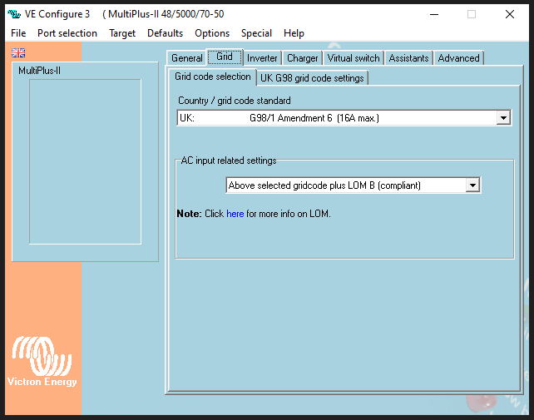Maximize the VE Configure window
Image resolution: width=534 pixels, height=420 pixels.
[472, 14]
